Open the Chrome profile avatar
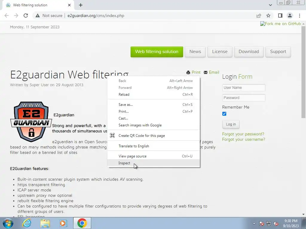This screenshot has width=306, height=229. (290, 16)
